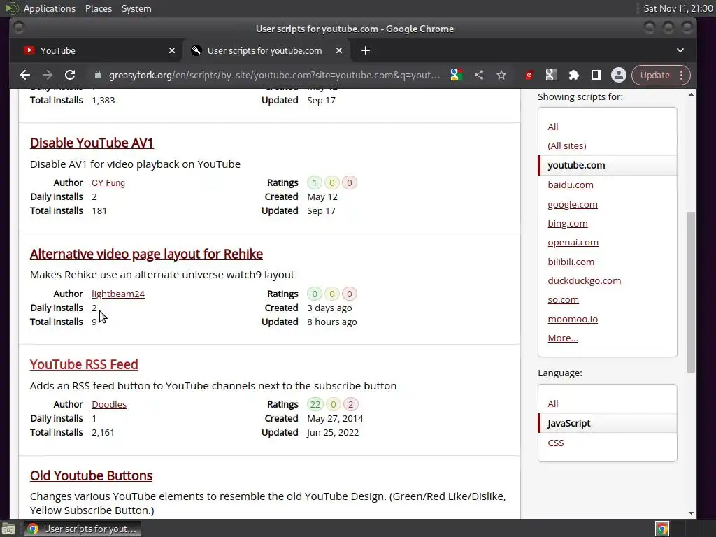Click the Chrome taskbar window button
716x537 pixels.
83,529
